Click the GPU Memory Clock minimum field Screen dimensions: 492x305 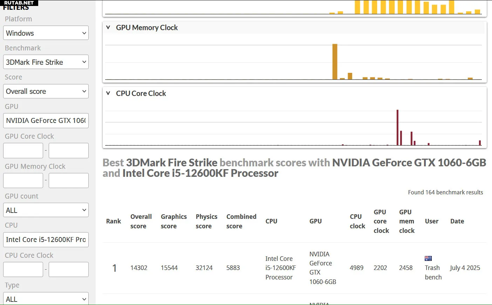coord(23,181)
